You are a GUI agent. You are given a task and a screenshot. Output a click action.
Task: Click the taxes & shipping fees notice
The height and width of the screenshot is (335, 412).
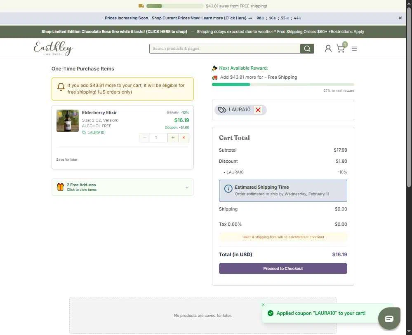pos(283,237)
